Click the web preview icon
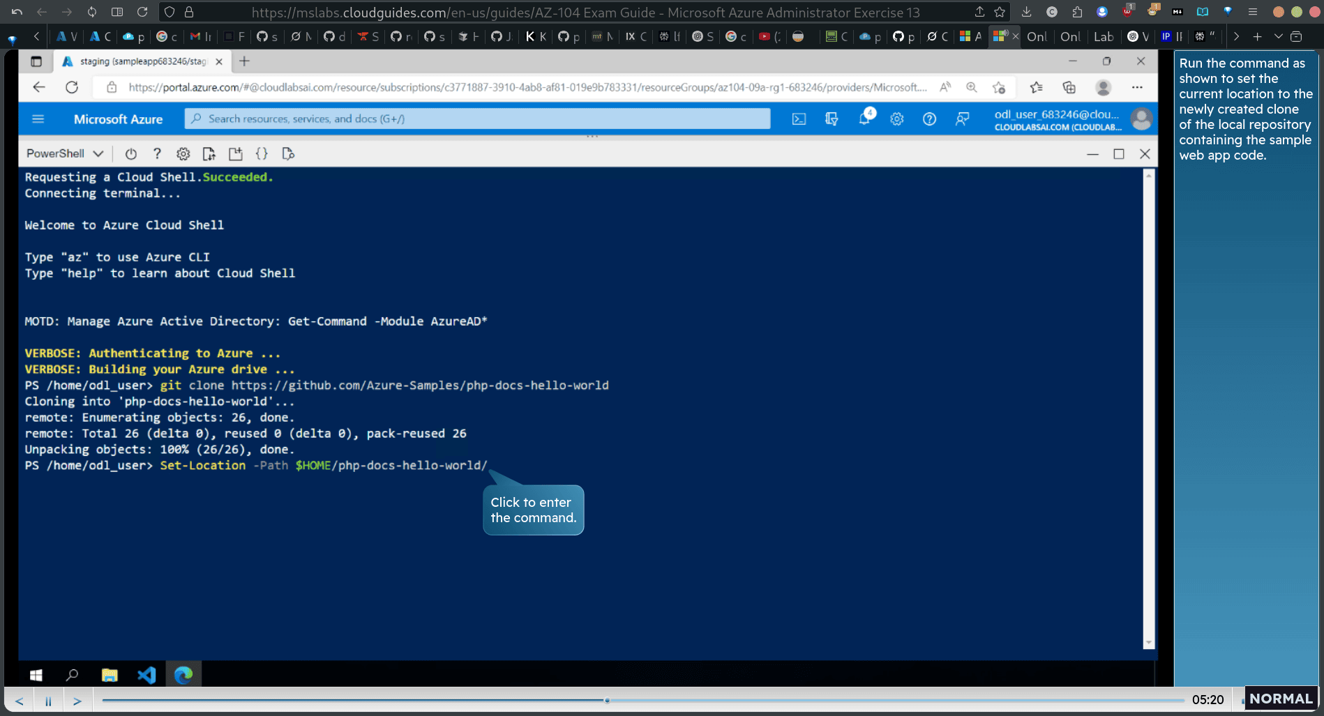Screen dimensions: 1324x716 click(x=288, y=153)
